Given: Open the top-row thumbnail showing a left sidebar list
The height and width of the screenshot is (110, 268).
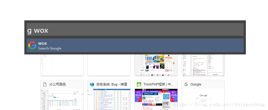Looking at the screenshot, I should click(62, 65).
